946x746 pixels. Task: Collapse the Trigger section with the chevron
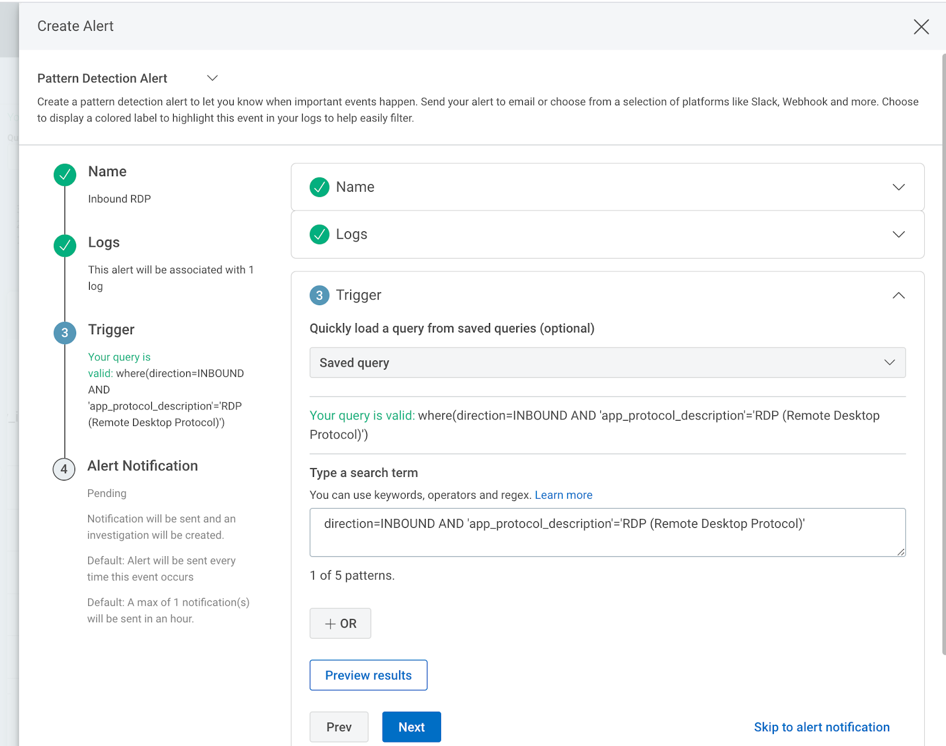898,295
